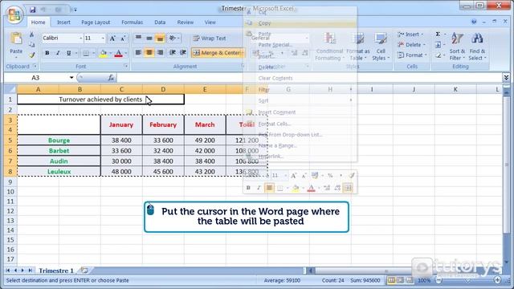Click the Fill down icon in Editing

coord(439,45)
